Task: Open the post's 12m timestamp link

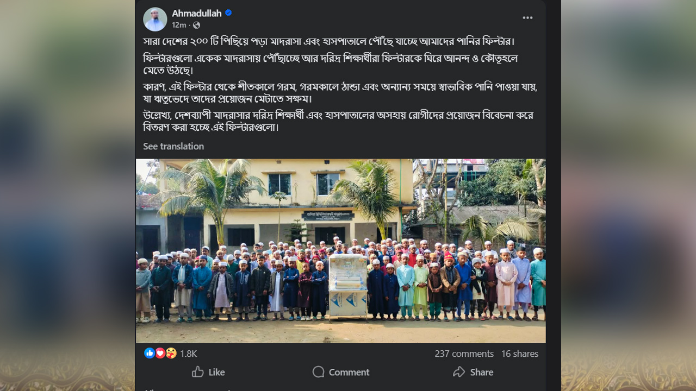Action: coord(179,25)
